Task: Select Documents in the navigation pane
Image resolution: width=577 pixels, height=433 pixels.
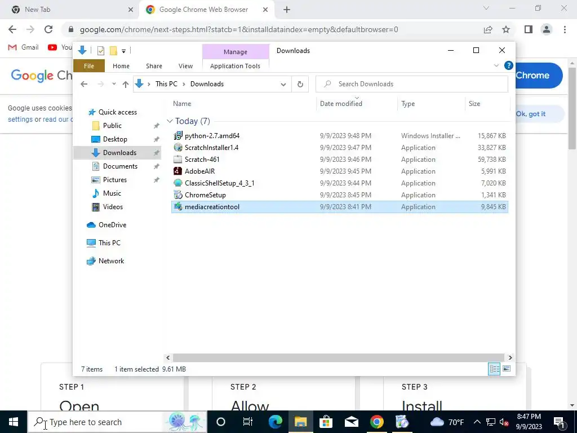Action: pyautogui.click(x=120, y=166)
